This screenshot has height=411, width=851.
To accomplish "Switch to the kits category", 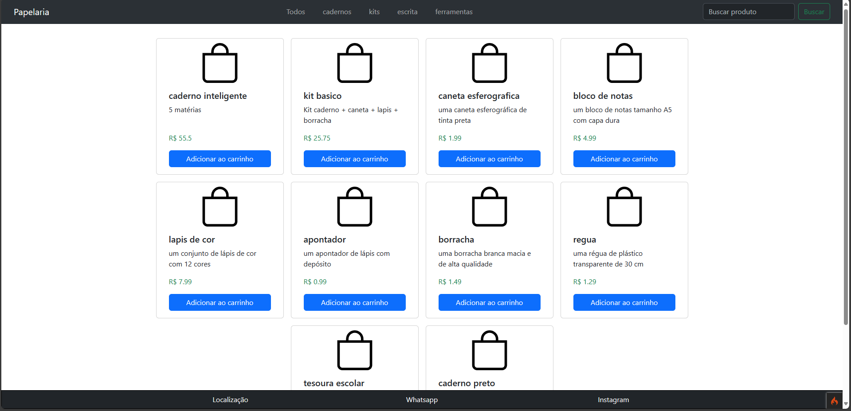I will point(374,12).
